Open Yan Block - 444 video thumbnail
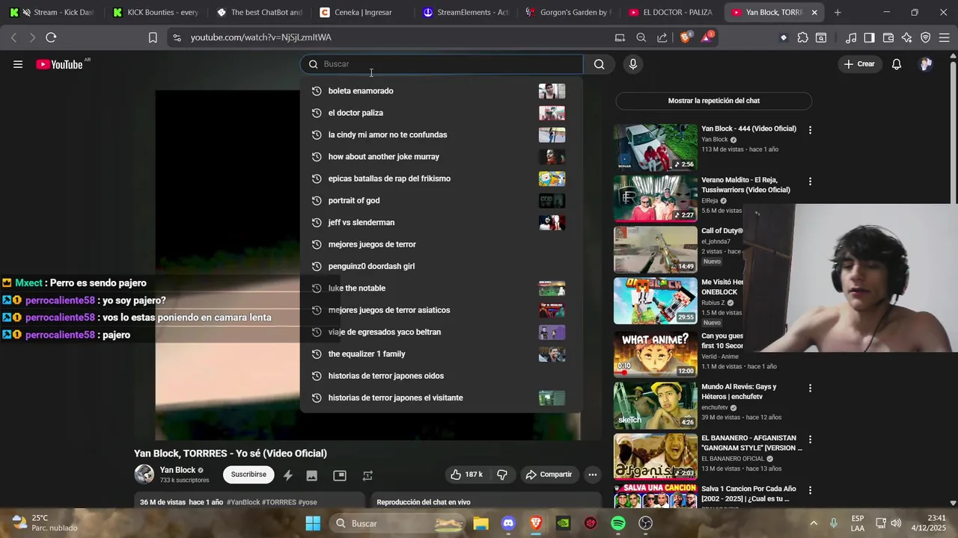 point(656,147)
